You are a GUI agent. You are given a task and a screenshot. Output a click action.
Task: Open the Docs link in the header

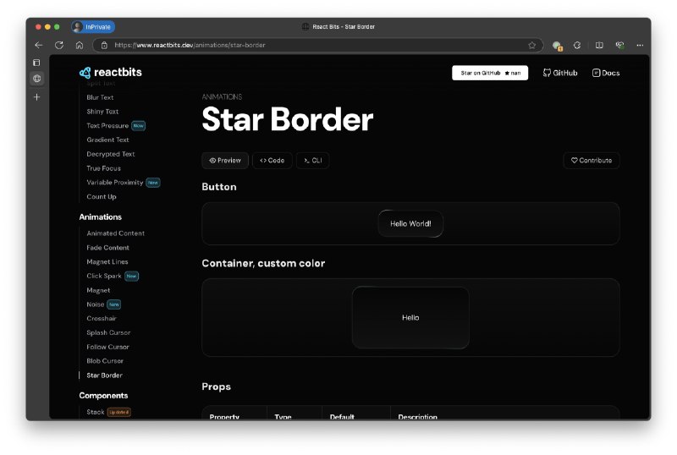606,73
